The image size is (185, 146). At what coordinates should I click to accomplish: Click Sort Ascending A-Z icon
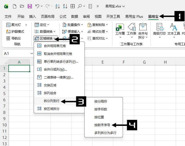pos(58,6)
